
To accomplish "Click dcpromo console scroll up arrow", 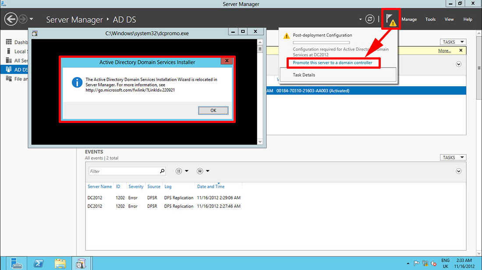I will pyautogui.click(x=260, y=42).
